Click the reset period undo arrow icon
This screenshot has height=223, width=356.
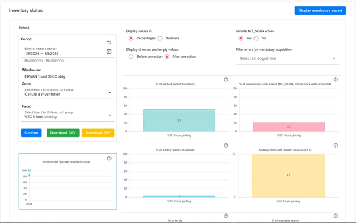[x=109, y=42]
